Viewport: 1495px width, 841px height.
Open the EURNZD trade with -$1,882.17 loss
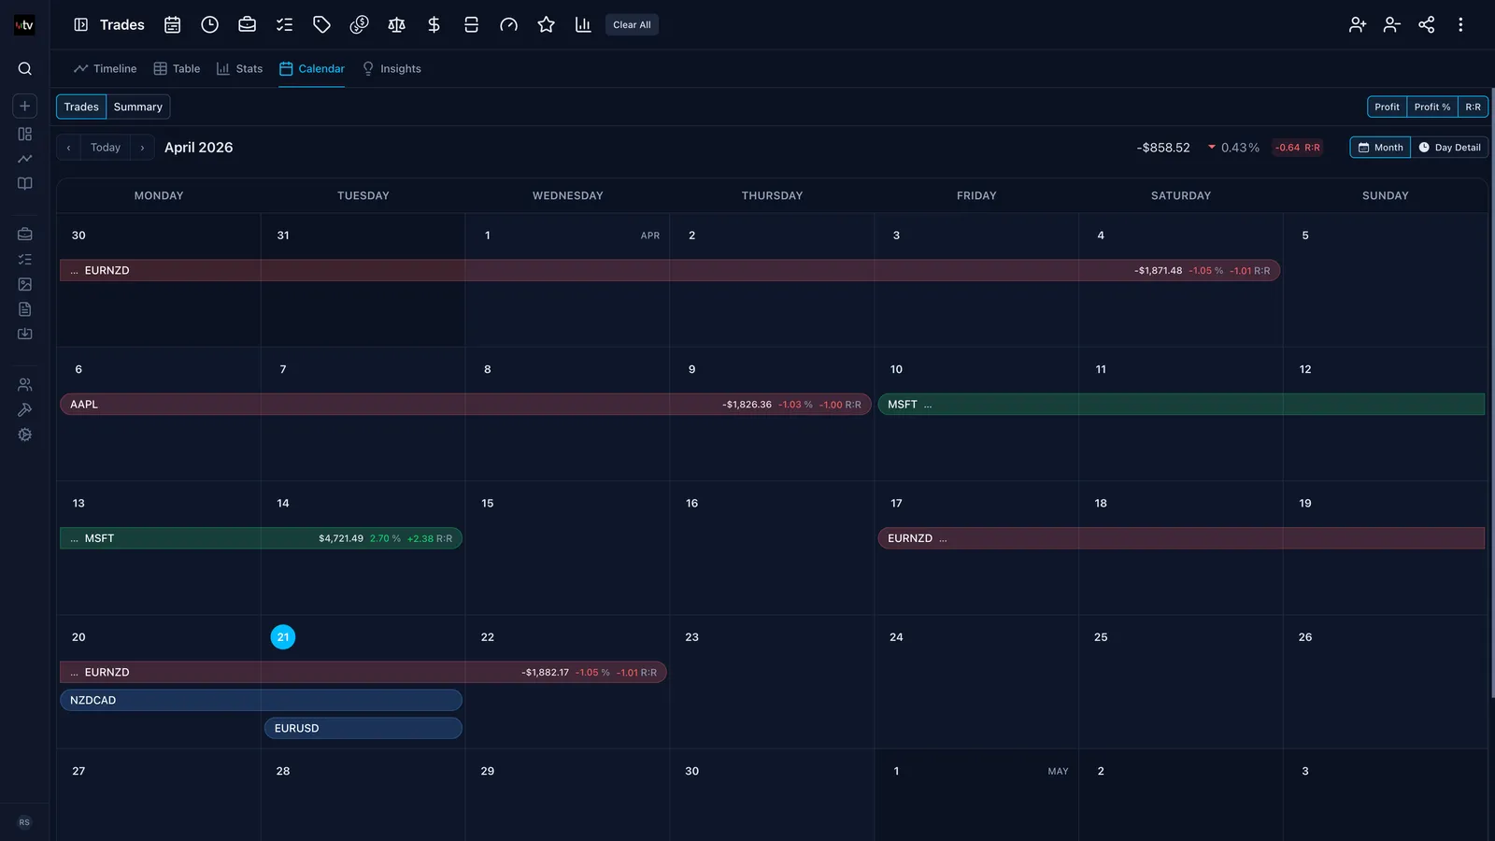(x=363, y=672)
